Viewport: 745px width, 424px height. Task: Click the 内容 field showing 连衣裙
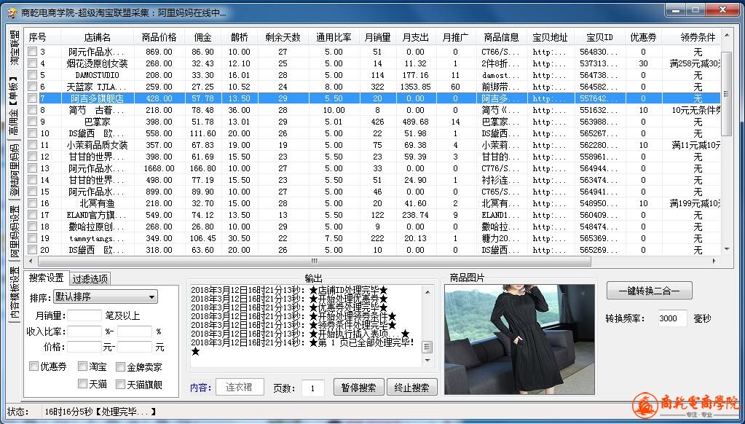tap(240, 387)
